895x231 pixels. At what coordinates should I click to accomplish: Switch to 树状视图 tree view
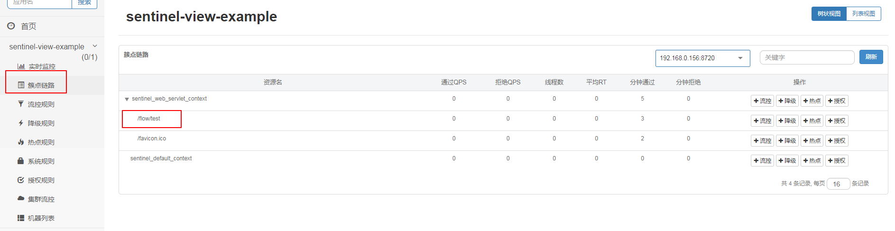pos(829,14)
